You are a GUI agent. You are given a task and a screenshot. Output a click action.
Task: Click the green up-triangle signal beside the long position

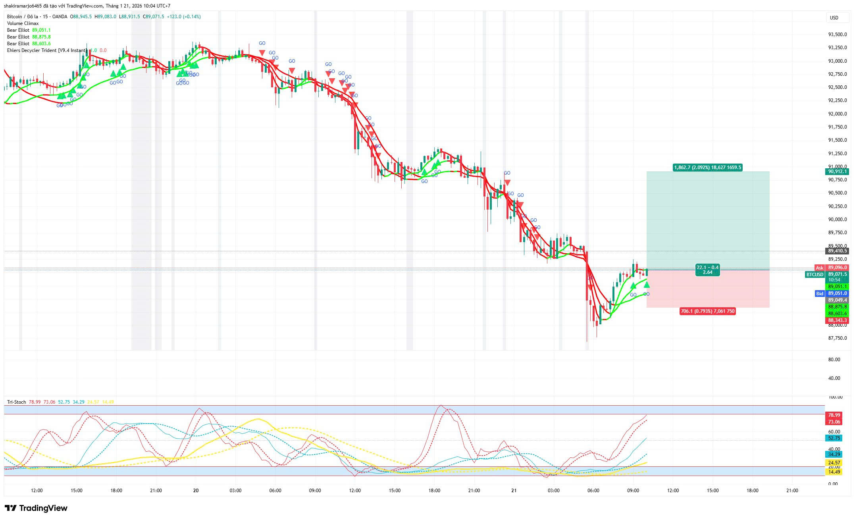tap(647, 285)
